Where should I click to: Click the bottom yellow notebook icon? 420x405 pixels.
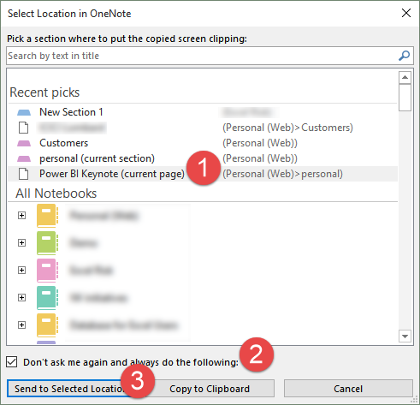(x=47, y=325)
